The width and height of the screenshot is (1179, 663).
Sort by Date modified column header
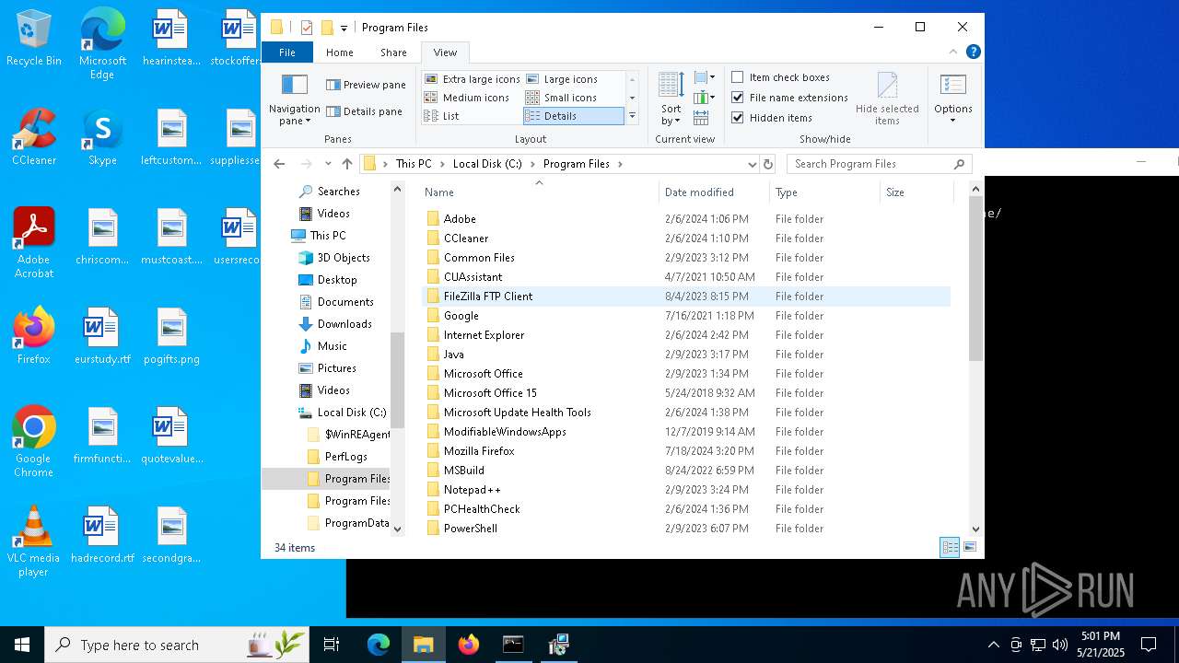(715, 192)
